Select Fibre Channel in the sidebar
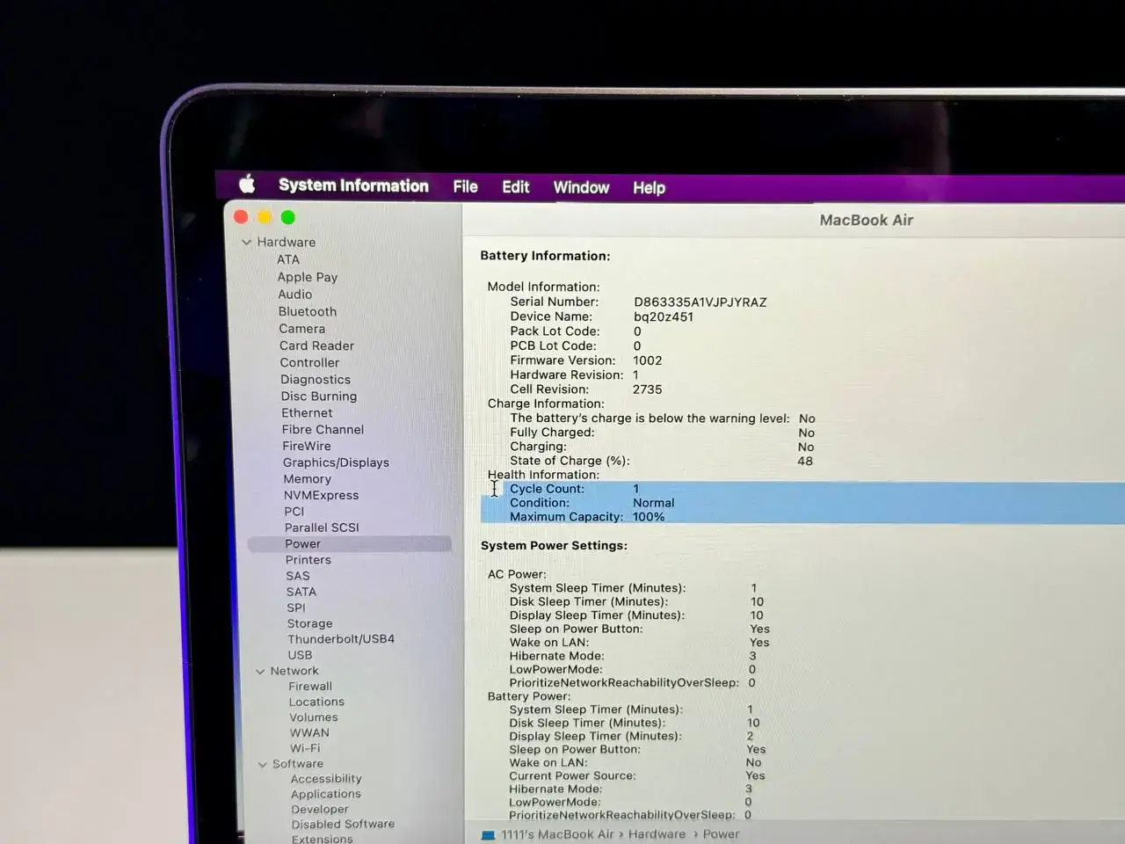 tap(323, 429)
